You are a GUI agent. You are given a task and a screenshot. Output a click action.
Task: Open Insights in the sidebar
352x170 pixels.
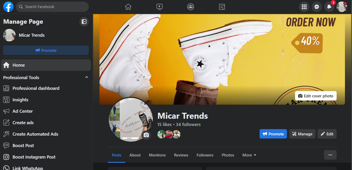point(46,100)
